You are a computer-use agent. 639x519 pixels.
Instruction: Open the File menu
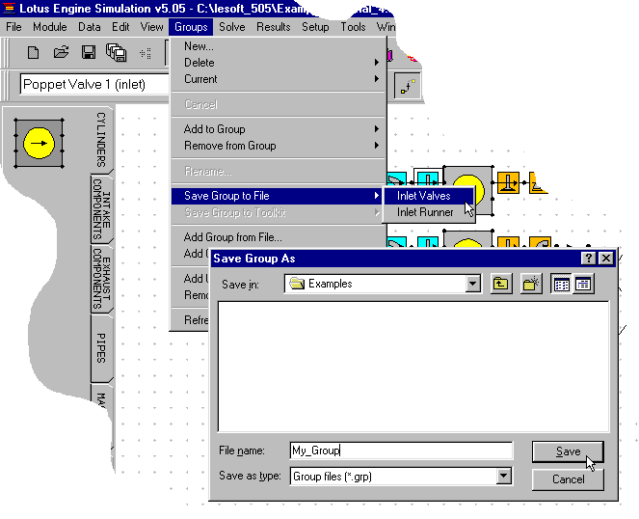click(13, 27)
